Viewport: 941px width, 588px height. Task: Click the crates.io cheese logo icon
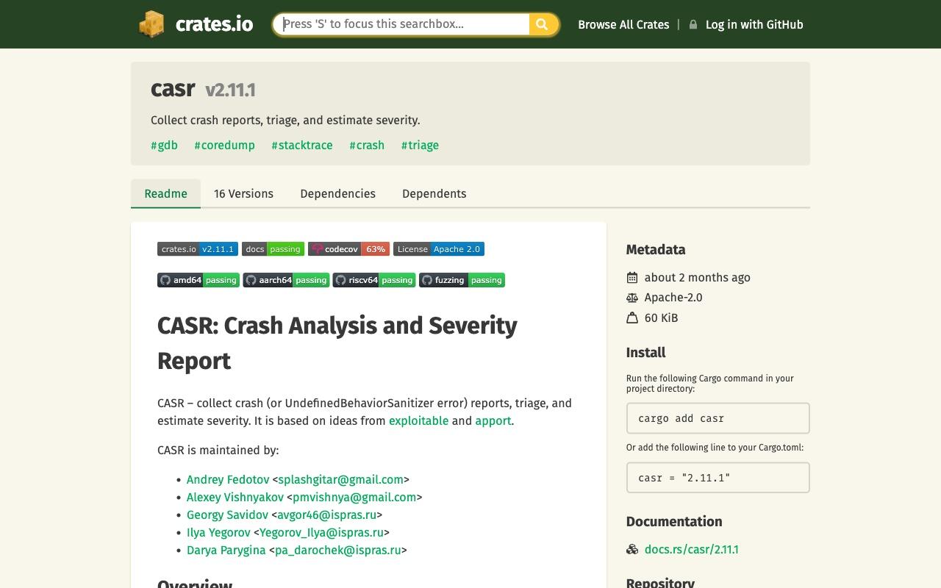[151, 24]
